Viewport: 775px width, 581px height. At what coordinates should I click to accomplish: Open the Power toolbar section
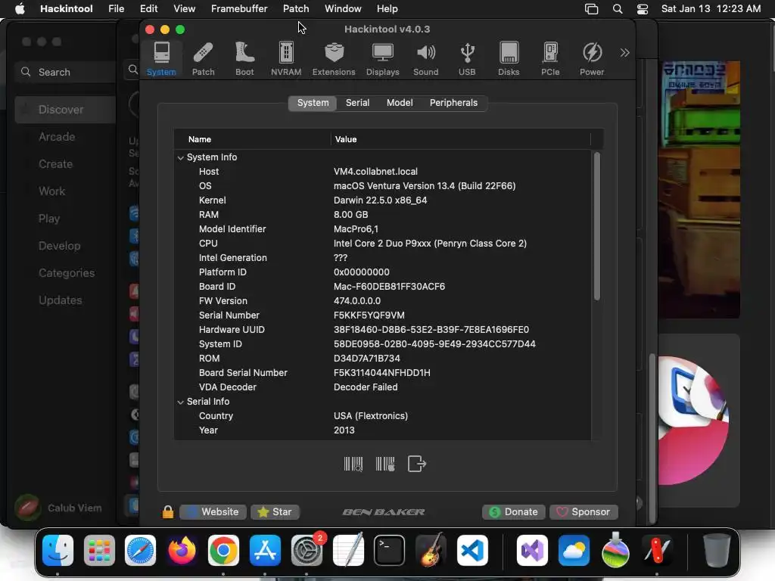click(592, 58)
